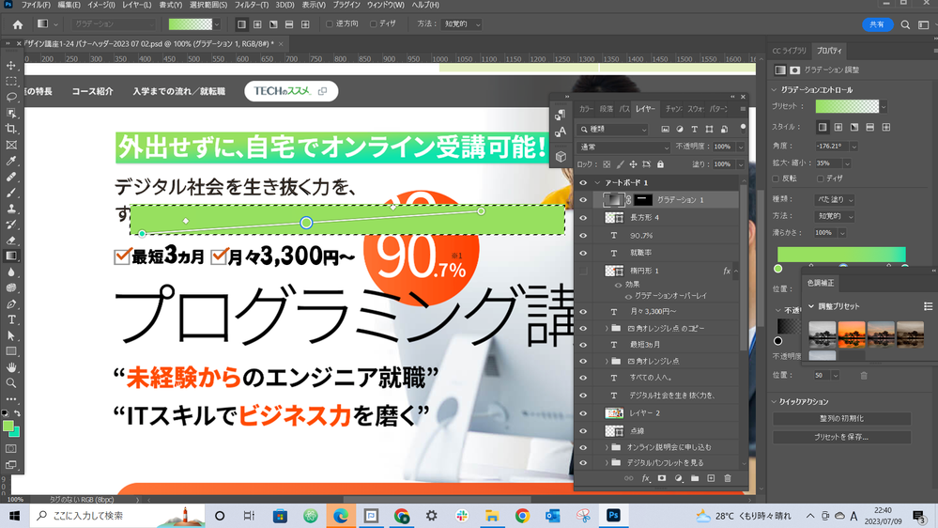Screen dimensions: 938x528
Task: Click the Home icon in options bar
Action: pos(17,24)
